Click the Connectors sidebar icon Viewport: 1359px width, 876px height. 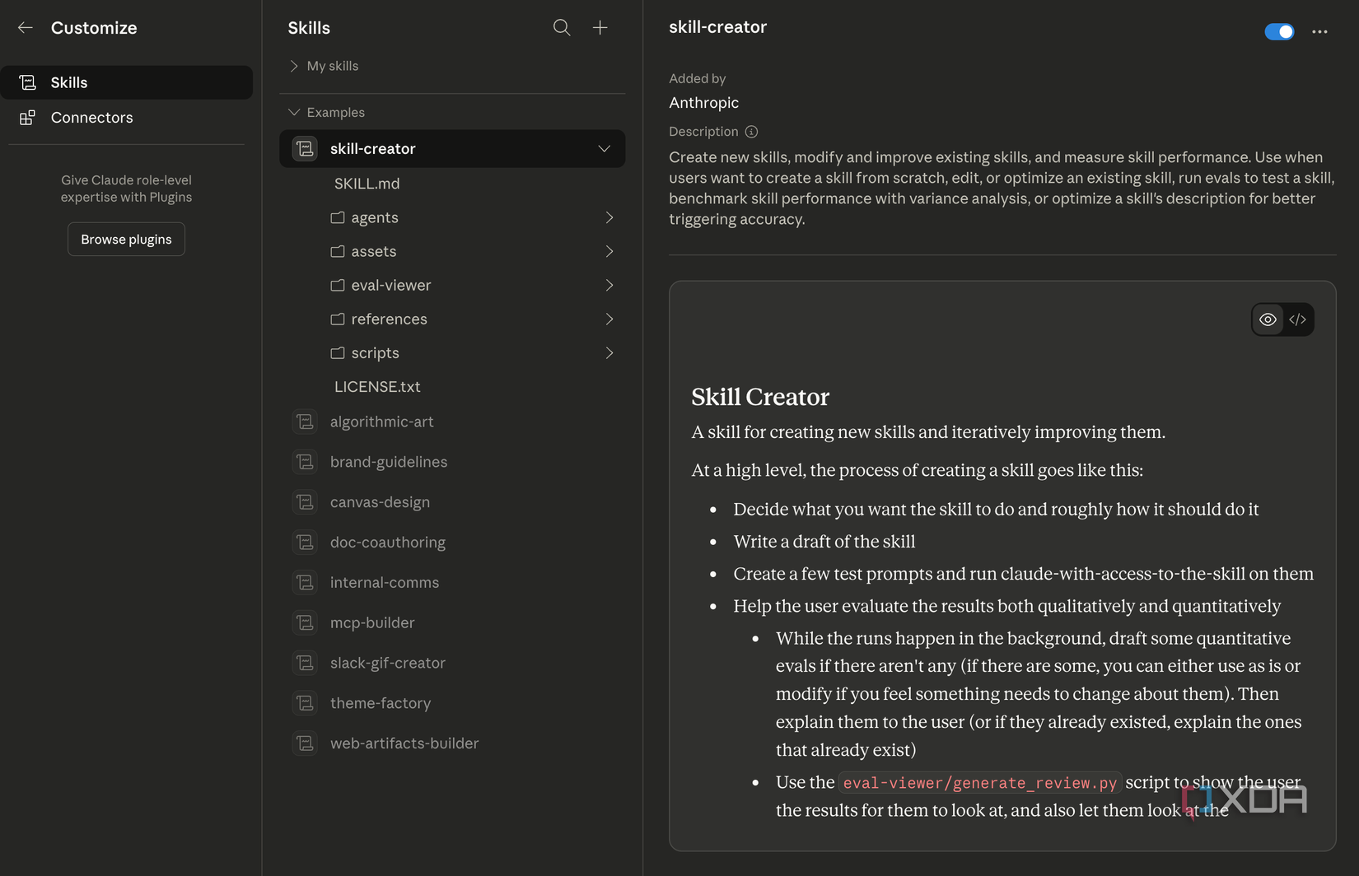click(x=27, y=118)
